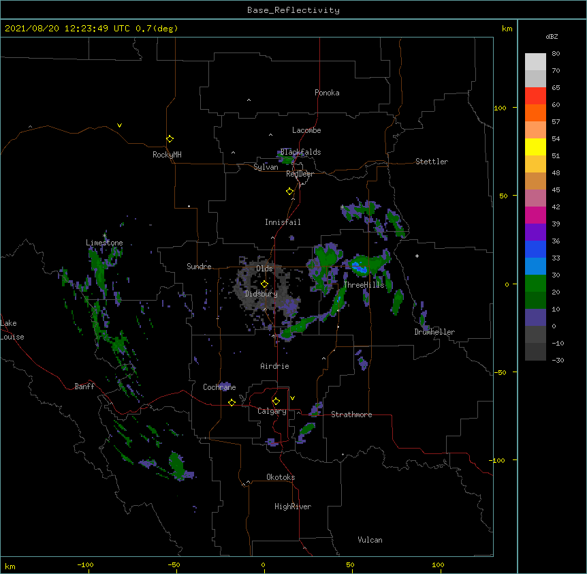Click the Ponoka city label
This screenshot has width=587, height=574.
327,93
